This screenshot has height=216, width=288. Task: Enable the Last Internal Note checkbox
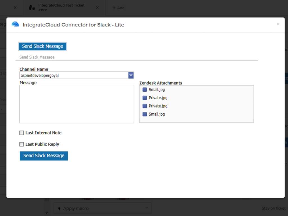pyautogui.click(x=22, y=133)
